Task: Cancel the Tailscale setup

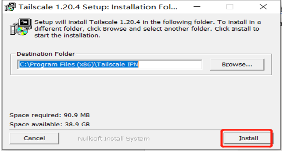Action: [34, 138]
